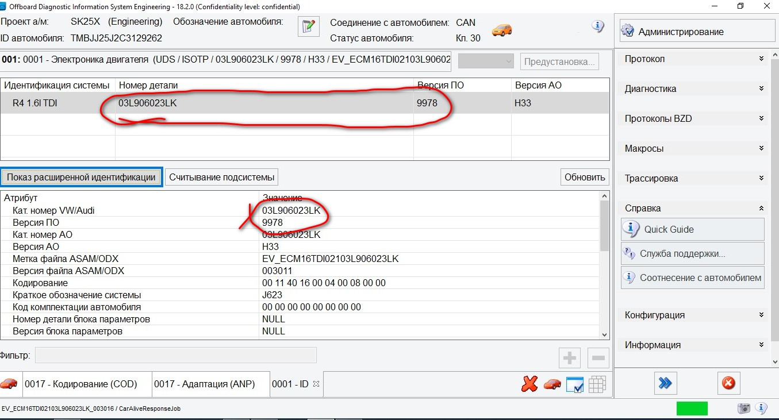
Task: Switch to 0017 - Кодирование (COD) tab
Action: click(87, 384)
